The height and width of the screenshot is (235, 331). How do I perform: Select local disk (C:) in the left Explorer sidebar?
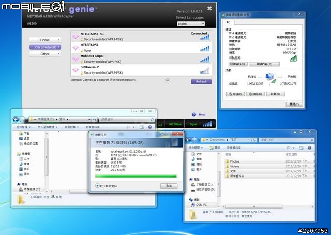[29, 189]
